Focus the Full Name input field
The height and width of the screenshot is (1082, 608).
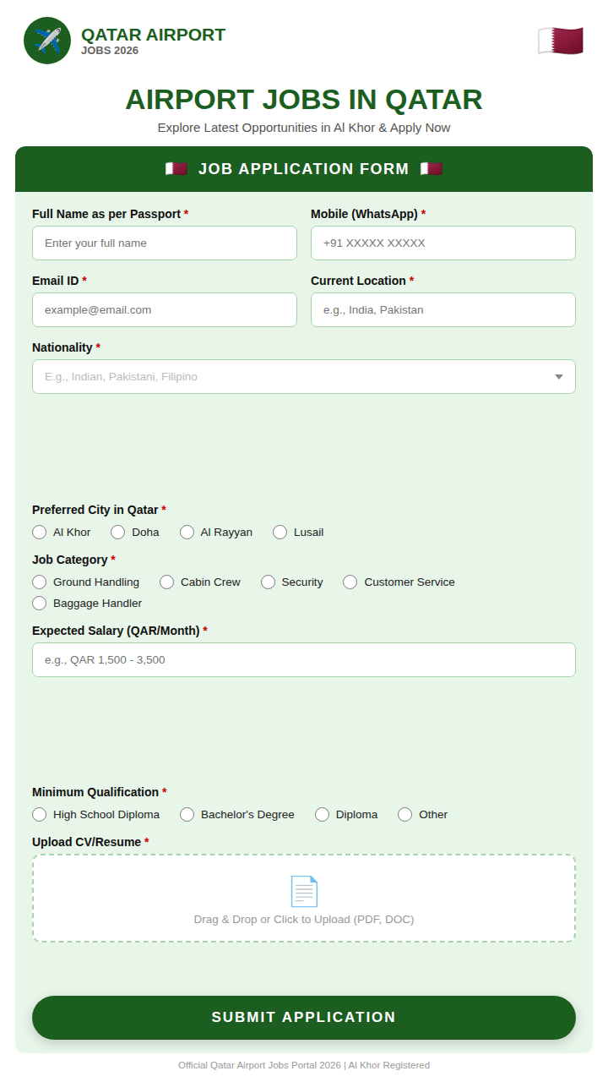click(165, 243)
